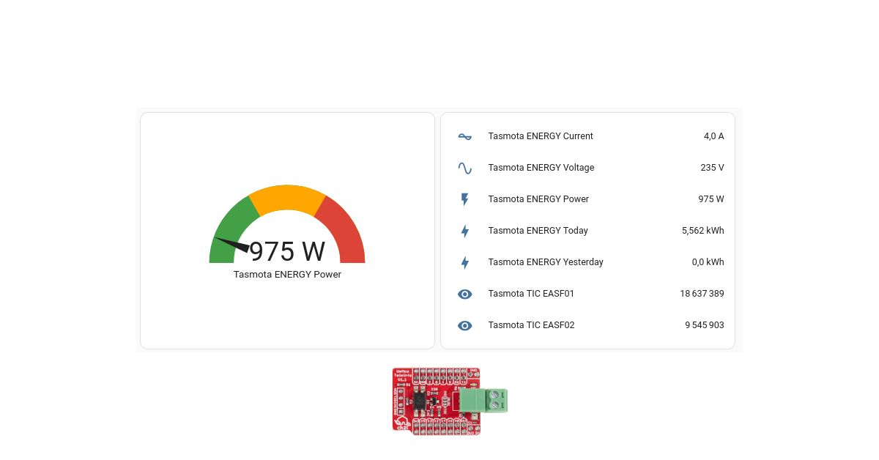
Task: Click the 235 V voltage value
Action: point(712,168)
